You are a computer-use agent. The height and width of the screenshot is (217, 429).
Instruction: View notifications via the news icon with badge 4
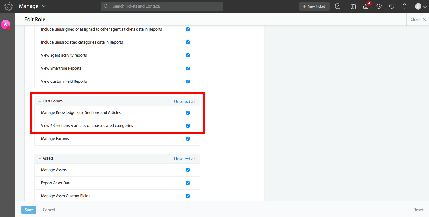(x=365, y=7)
